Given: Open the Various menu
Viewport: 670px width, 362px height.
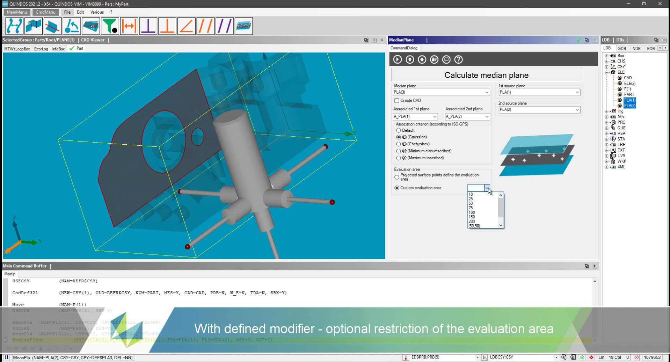Looking at the screenshot, I should (97, 12).
